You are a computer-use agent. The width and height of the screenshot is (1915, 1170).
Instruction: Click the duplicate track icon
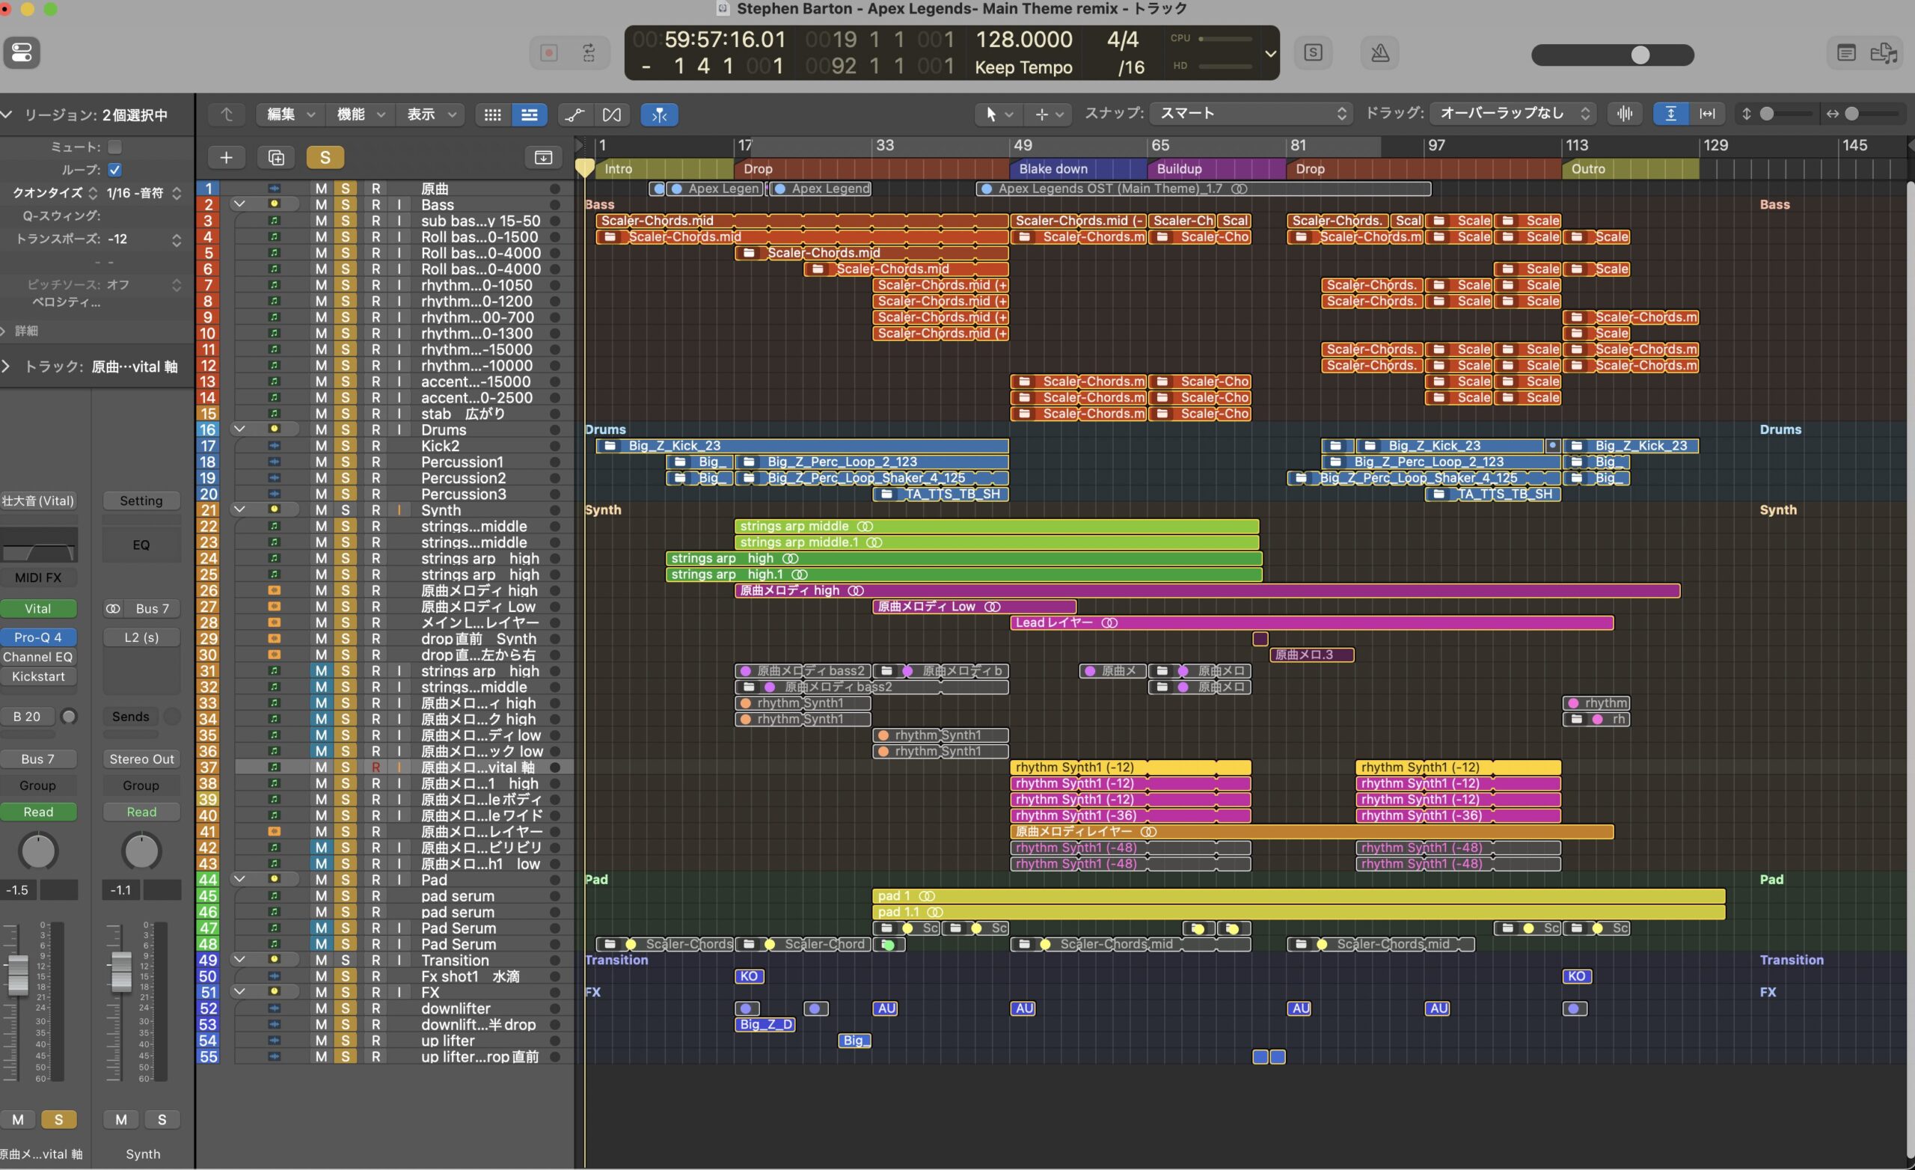pos(276,158)
